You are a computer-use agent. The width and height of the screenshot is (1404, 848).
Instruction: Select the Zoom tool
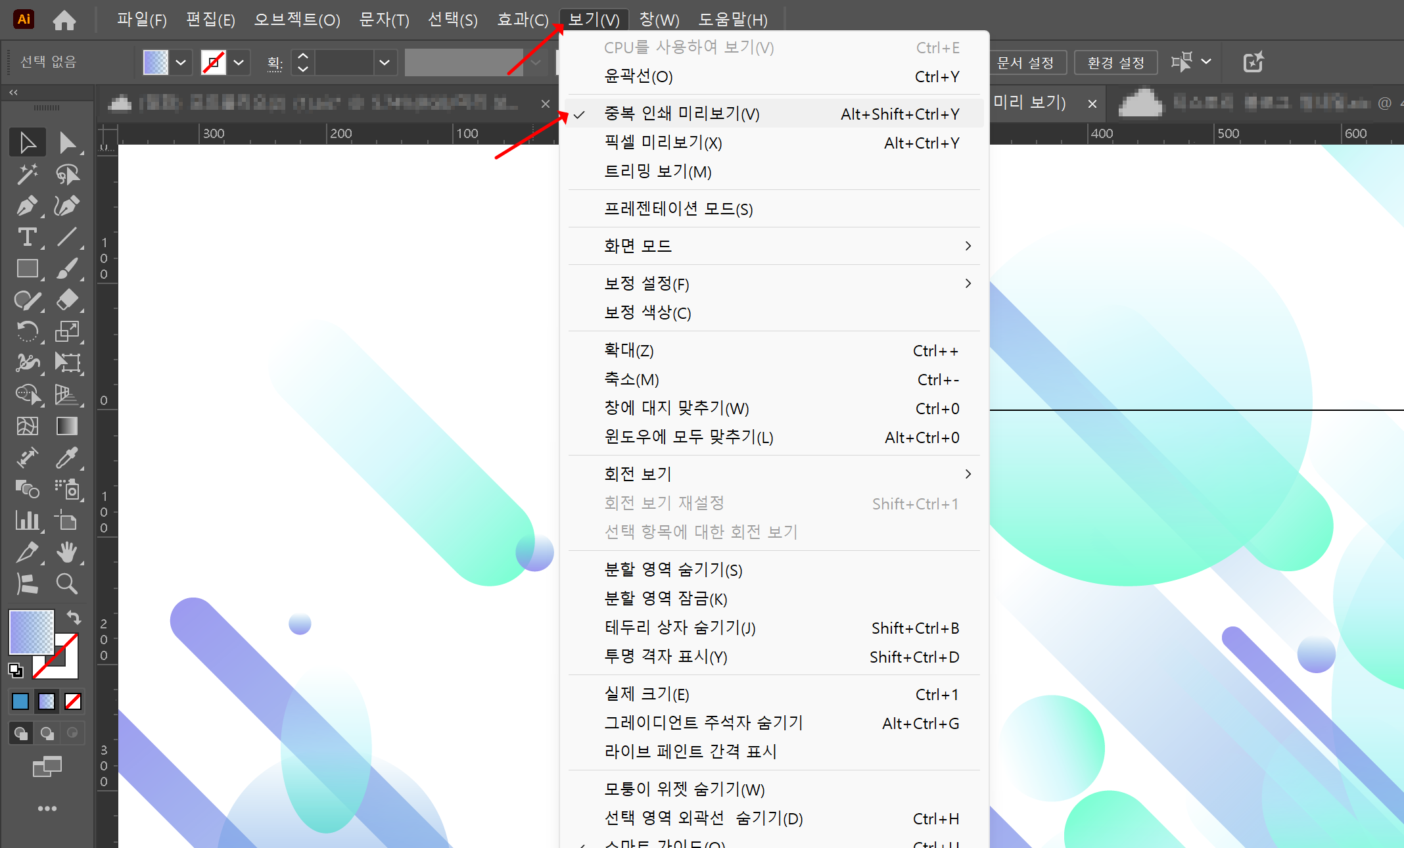point(67,584)
